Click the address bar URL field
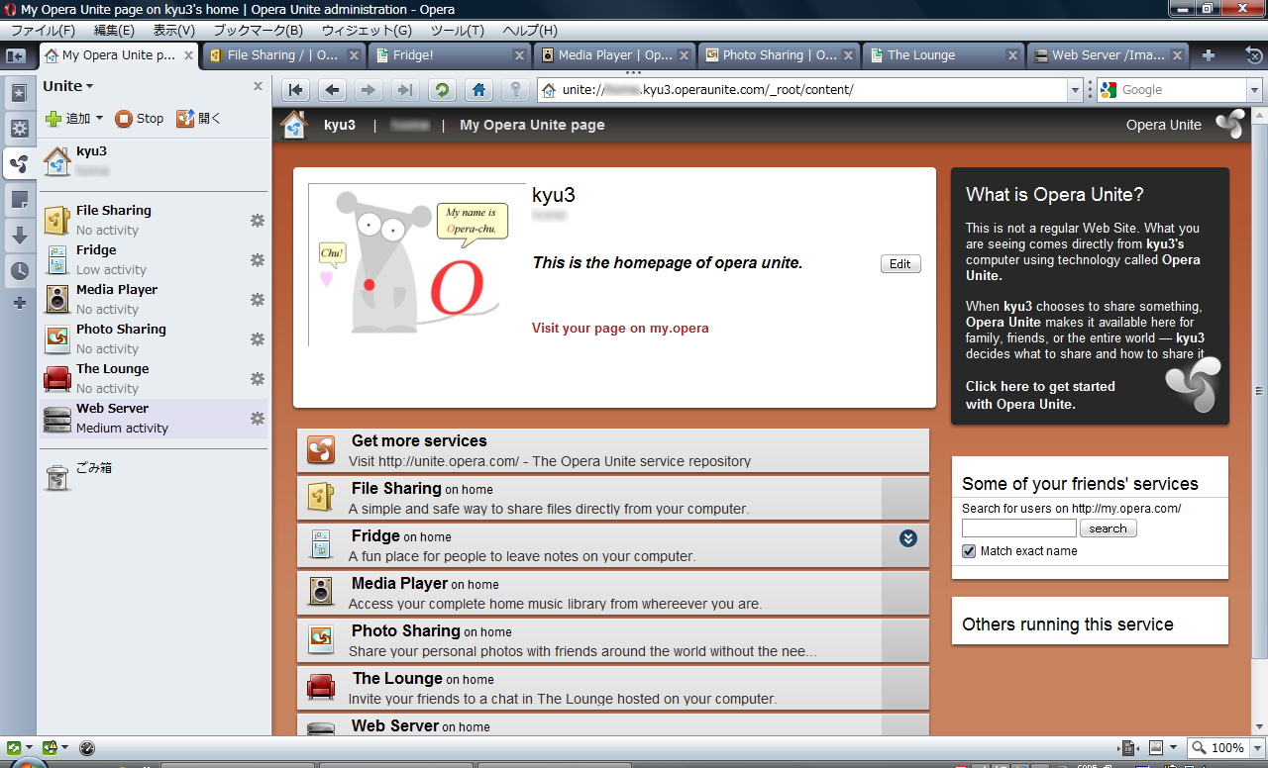 click(x=812, y=90)
